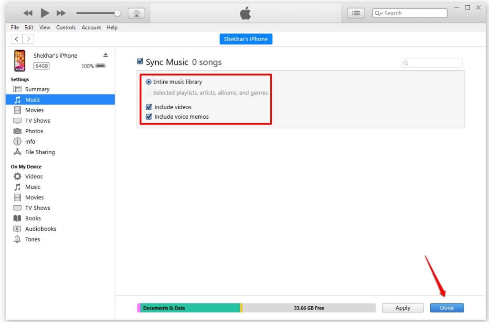Click the Done button
The height and width of the screenshot is (322, 489).
(447, 308)
